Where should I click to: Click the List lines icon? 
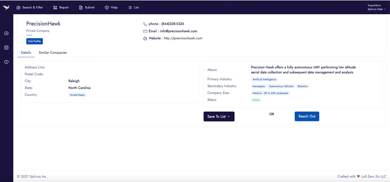coord(130,7)
